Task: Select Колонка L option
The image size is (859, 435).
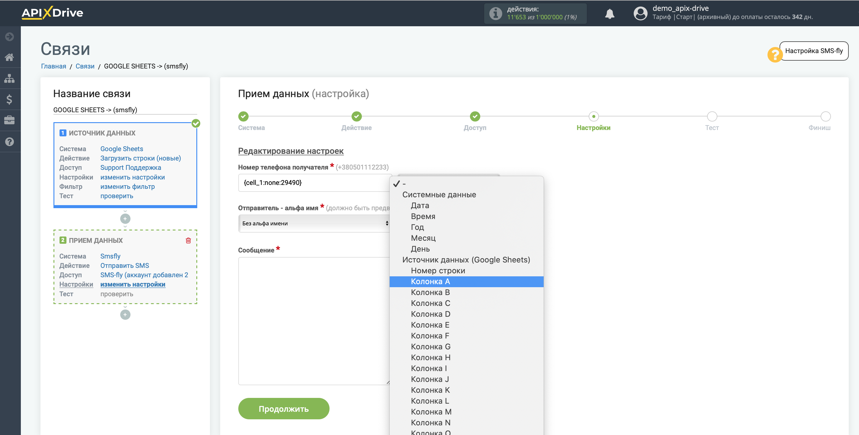Action: tap(467, 401)
